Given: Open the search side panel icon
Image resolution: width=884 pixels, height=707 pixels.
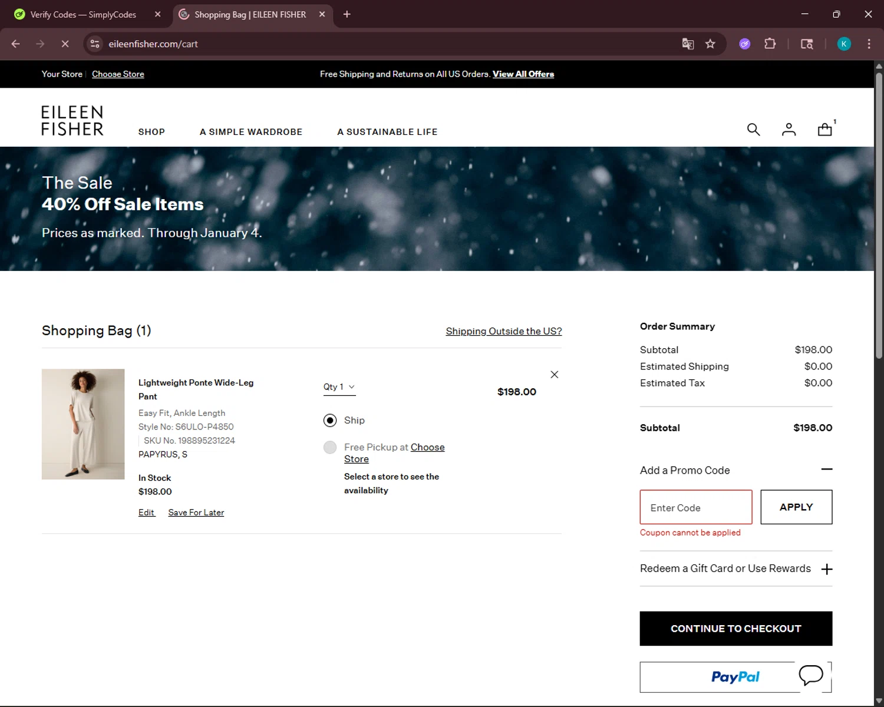Looking at the screenshot, I should (807, 44).
